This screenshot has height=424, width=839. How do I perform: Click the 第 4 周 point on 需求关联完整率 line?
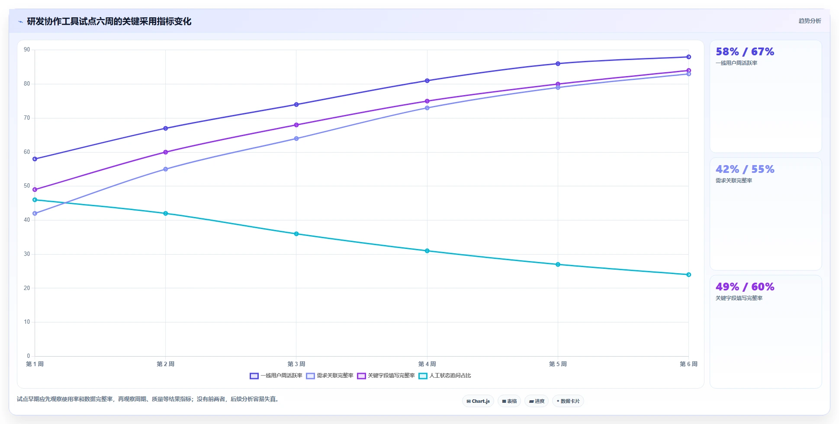coord(427,108)
